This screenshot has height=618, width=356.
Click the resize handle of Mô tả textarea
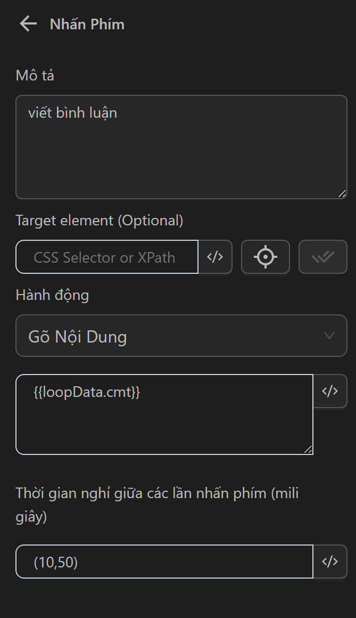[x=342, y=194]
